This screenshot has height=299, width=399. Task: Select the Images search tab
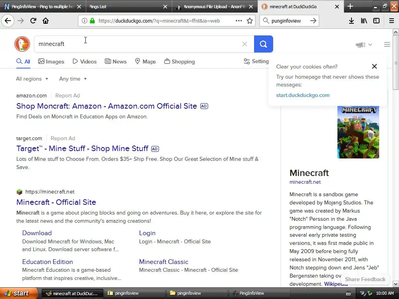pyautogui.click(x=51, y=62)
